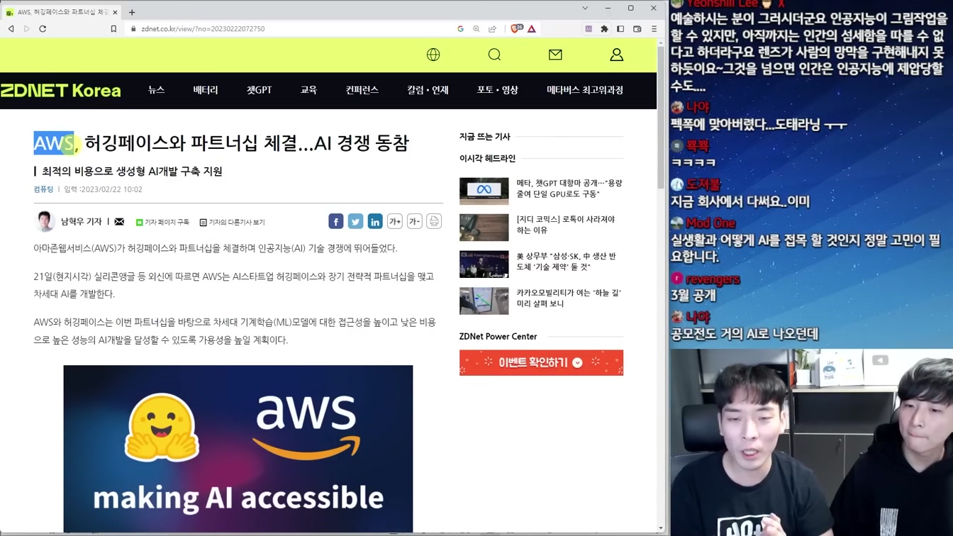Bookmark this page with the bookmark icon

pyautogui.click(x=113, y=29)
